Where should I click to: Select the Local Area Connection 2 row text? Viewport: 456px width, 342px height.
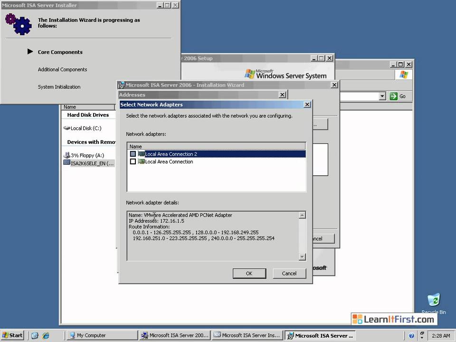pos(171,154)
